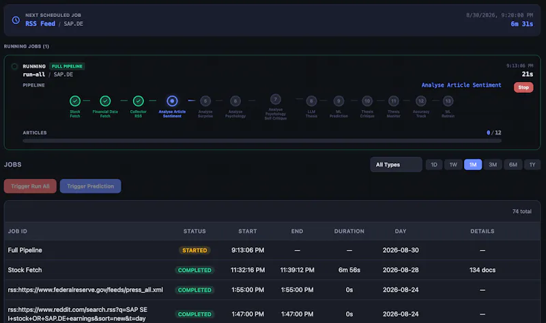
Task: Click the END column header
Action: [x=297, y=231]
